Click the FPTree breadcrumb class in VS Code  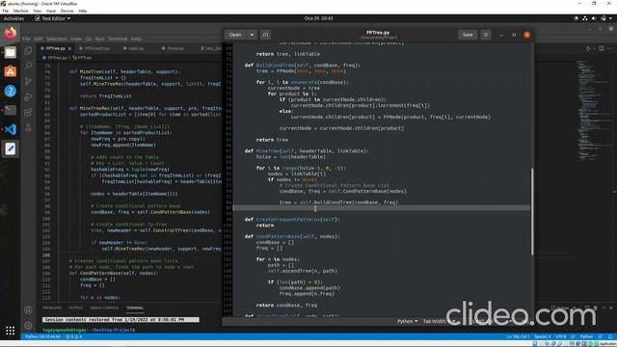click(x=83, y=58)
